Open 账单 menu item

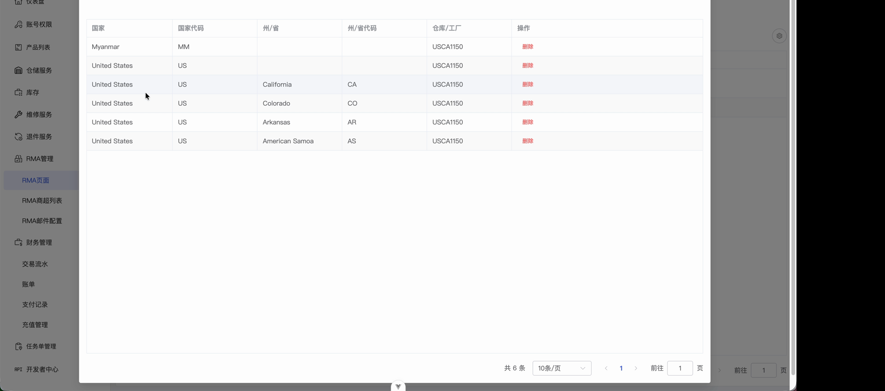tap(29, 284)
